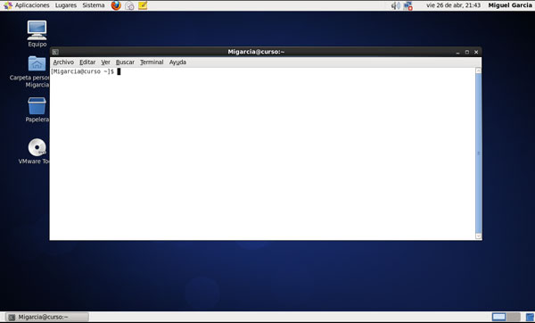Image resolution: width=535 pixels, height=323 pixels.
Task: Click the Aplicaciones panel logo icon
Action: tap(8, 5)
